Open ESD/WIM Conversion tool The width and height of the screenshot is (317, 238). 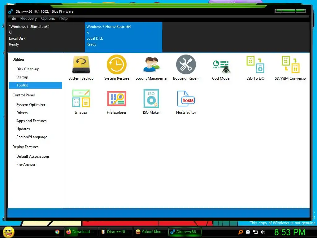click(290, 68)
